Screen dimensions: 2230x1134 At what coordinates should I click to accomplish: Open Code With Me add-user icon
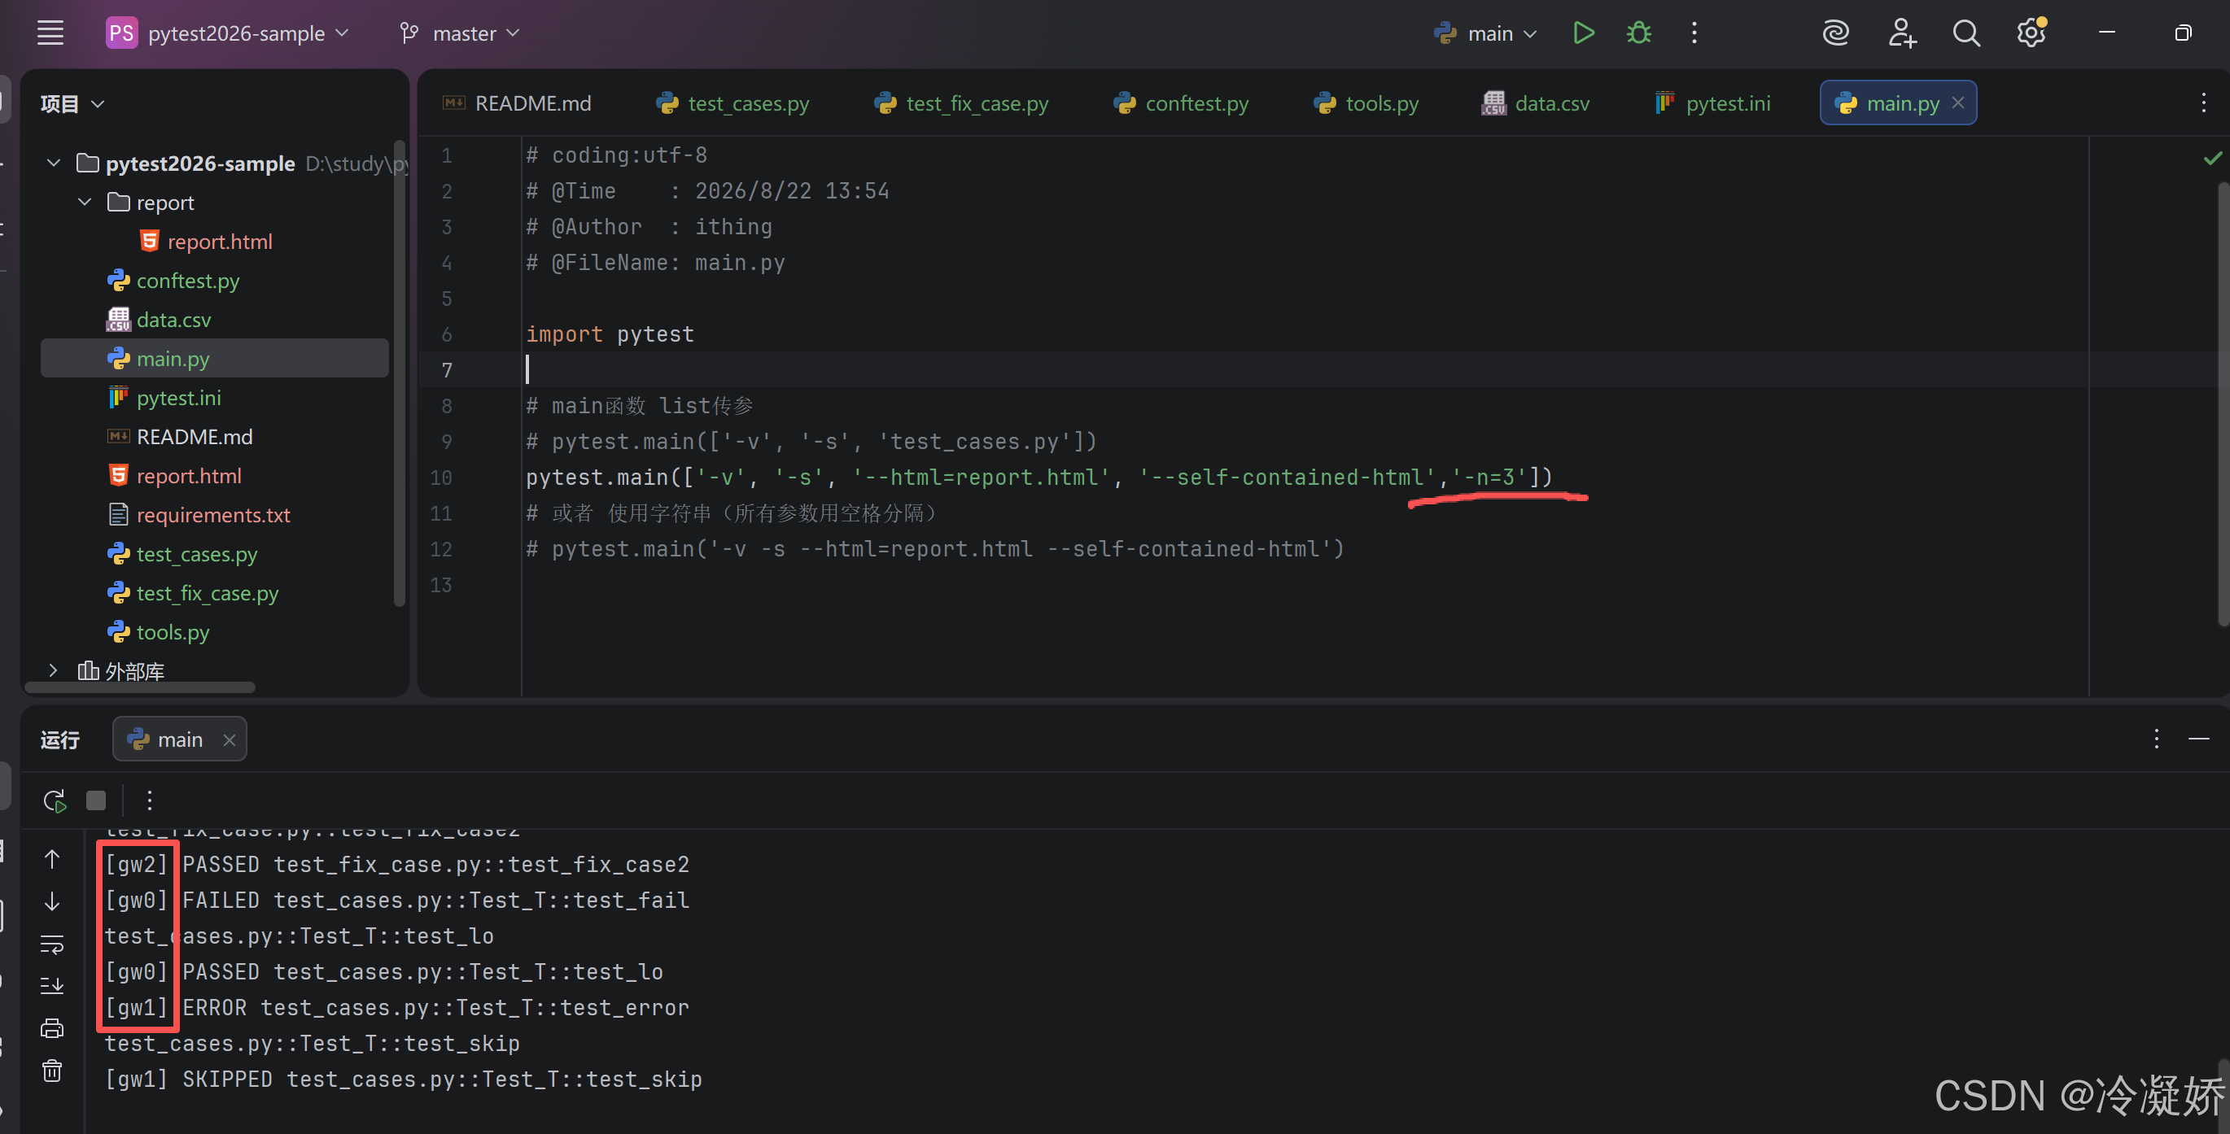1902,33
